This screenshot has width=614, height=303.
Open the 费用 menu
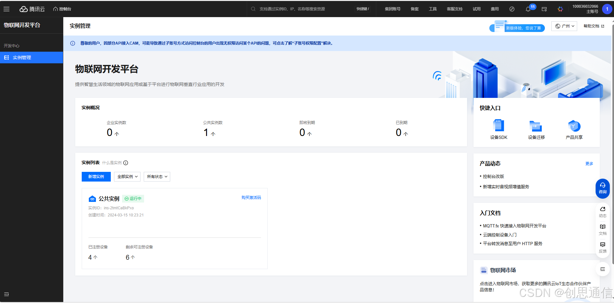click(x=494, y=9)
